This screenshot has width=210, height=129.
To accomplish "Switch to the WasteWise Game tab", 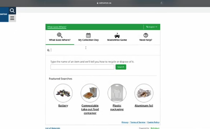I will click(x=117, y=37).
